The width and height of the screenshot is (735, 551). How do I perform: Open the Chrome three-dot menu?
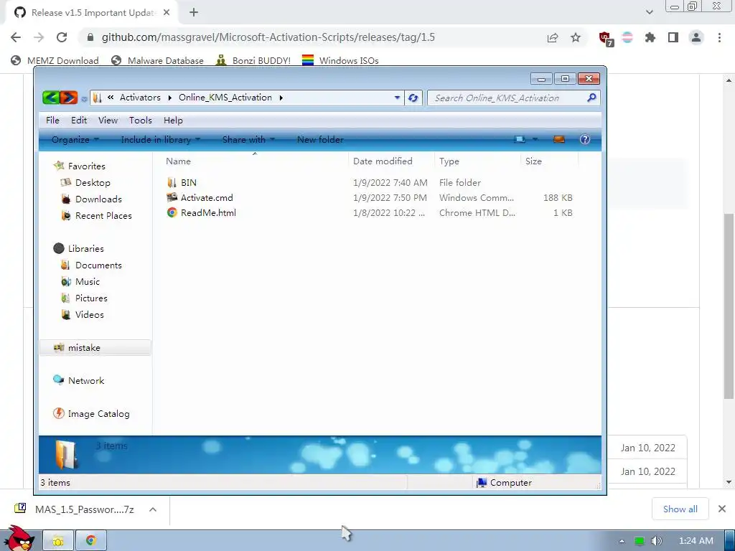click(719, 37)
